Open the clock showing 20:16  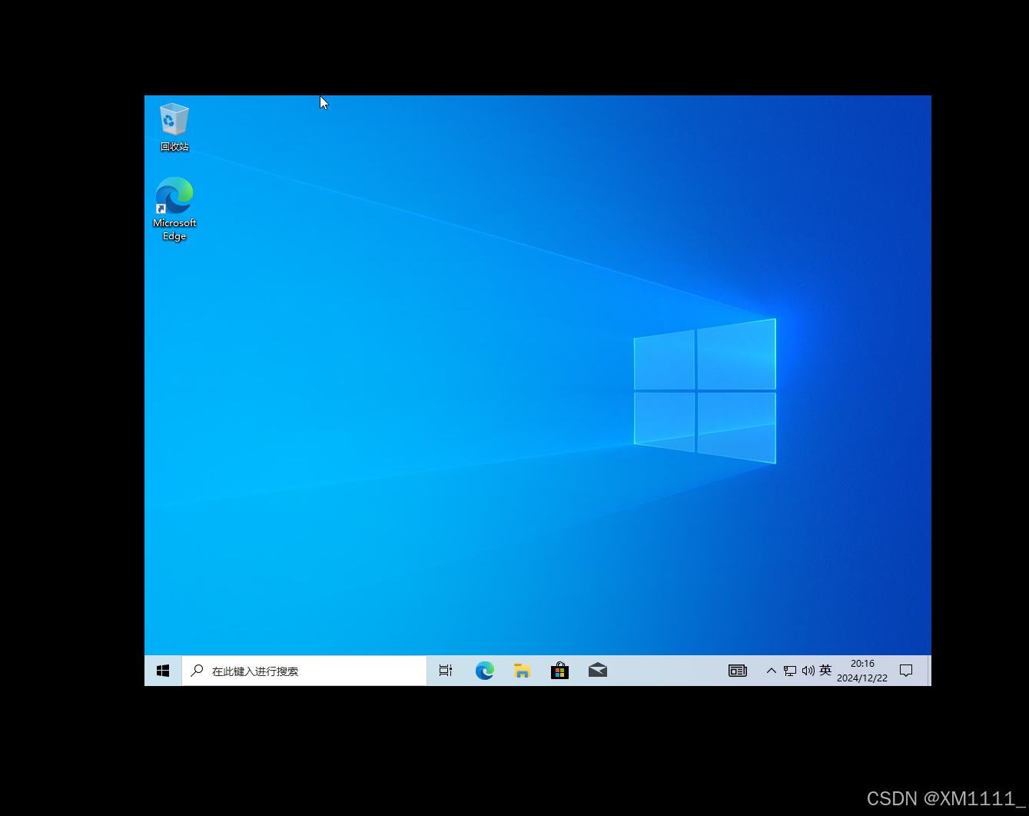(x=862, y=671)
